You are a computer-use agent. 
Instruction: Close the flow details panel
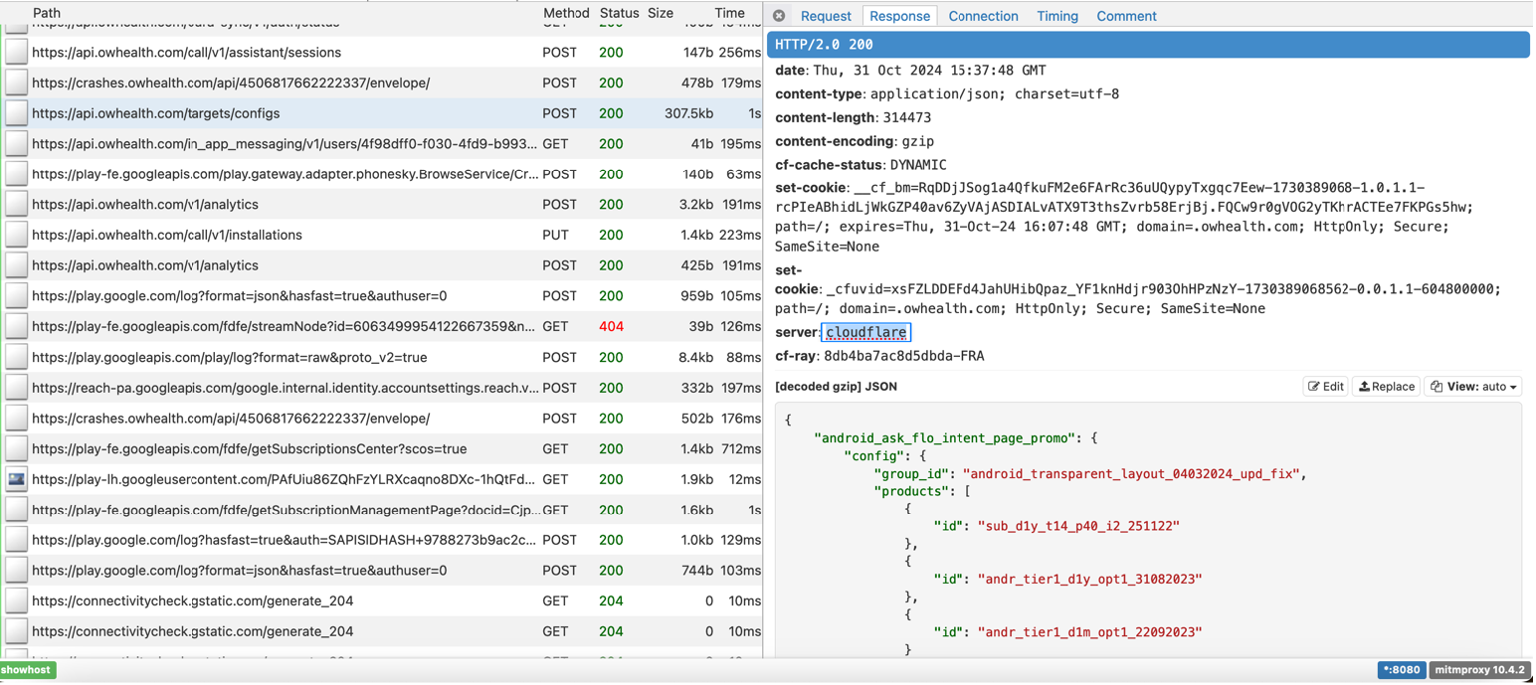780,16
